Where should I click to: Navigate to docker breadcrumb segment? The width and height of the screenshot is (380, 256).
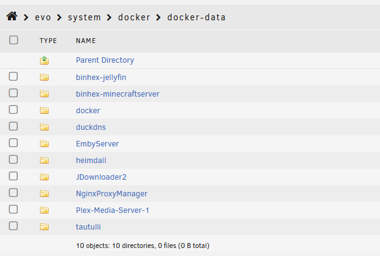click(x=134, y=17)
